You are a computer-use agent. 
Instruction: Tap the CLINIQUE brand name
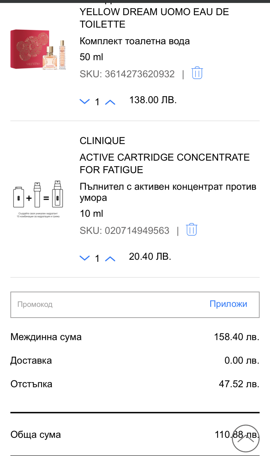(102, 141)
